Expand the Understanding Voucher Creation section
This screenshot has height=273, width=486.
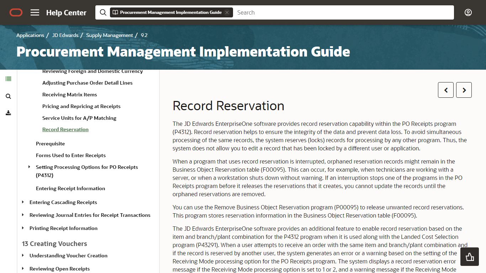(x=23, y=255)
